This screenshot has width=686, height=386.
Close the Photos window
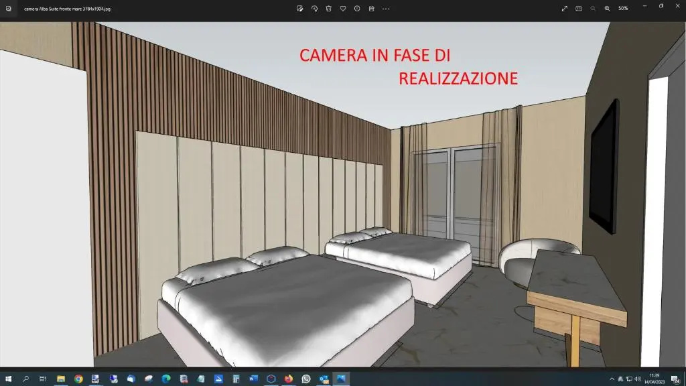(677, 6)
